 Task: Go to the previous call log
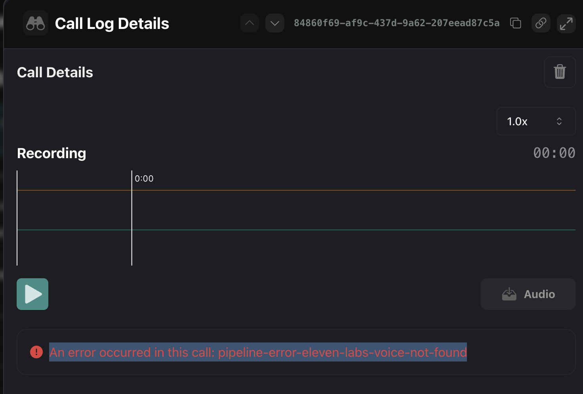[x=250, y=23]
